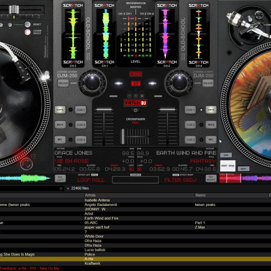The width and height of the screenshot is (271, 271).
Task: Toggle the right REC button
Action: click(211, 140)
